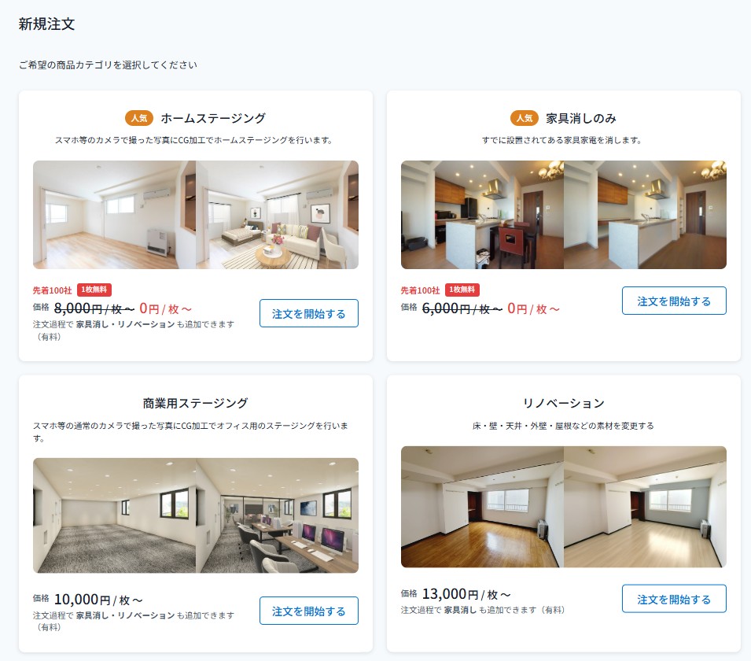Click the 1枚無料 badge on the furniture removal card
The image size is (751, 661).
point(462,290)
